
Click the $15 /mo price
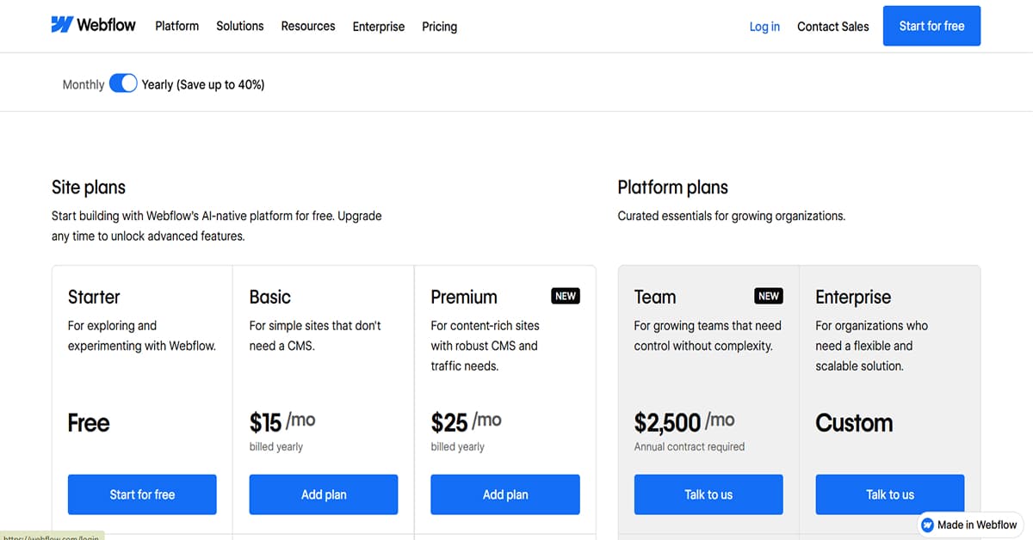coord(282,422)
